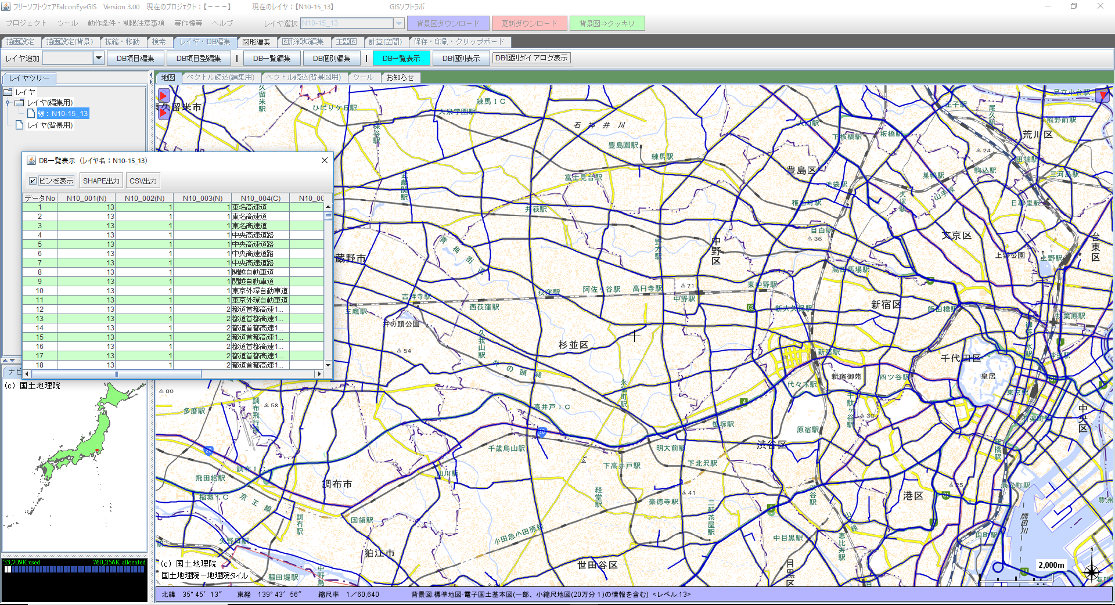Close the DB一覧表示 dialog
This screenshot has width=1115, height=605.
click(325, 160)
